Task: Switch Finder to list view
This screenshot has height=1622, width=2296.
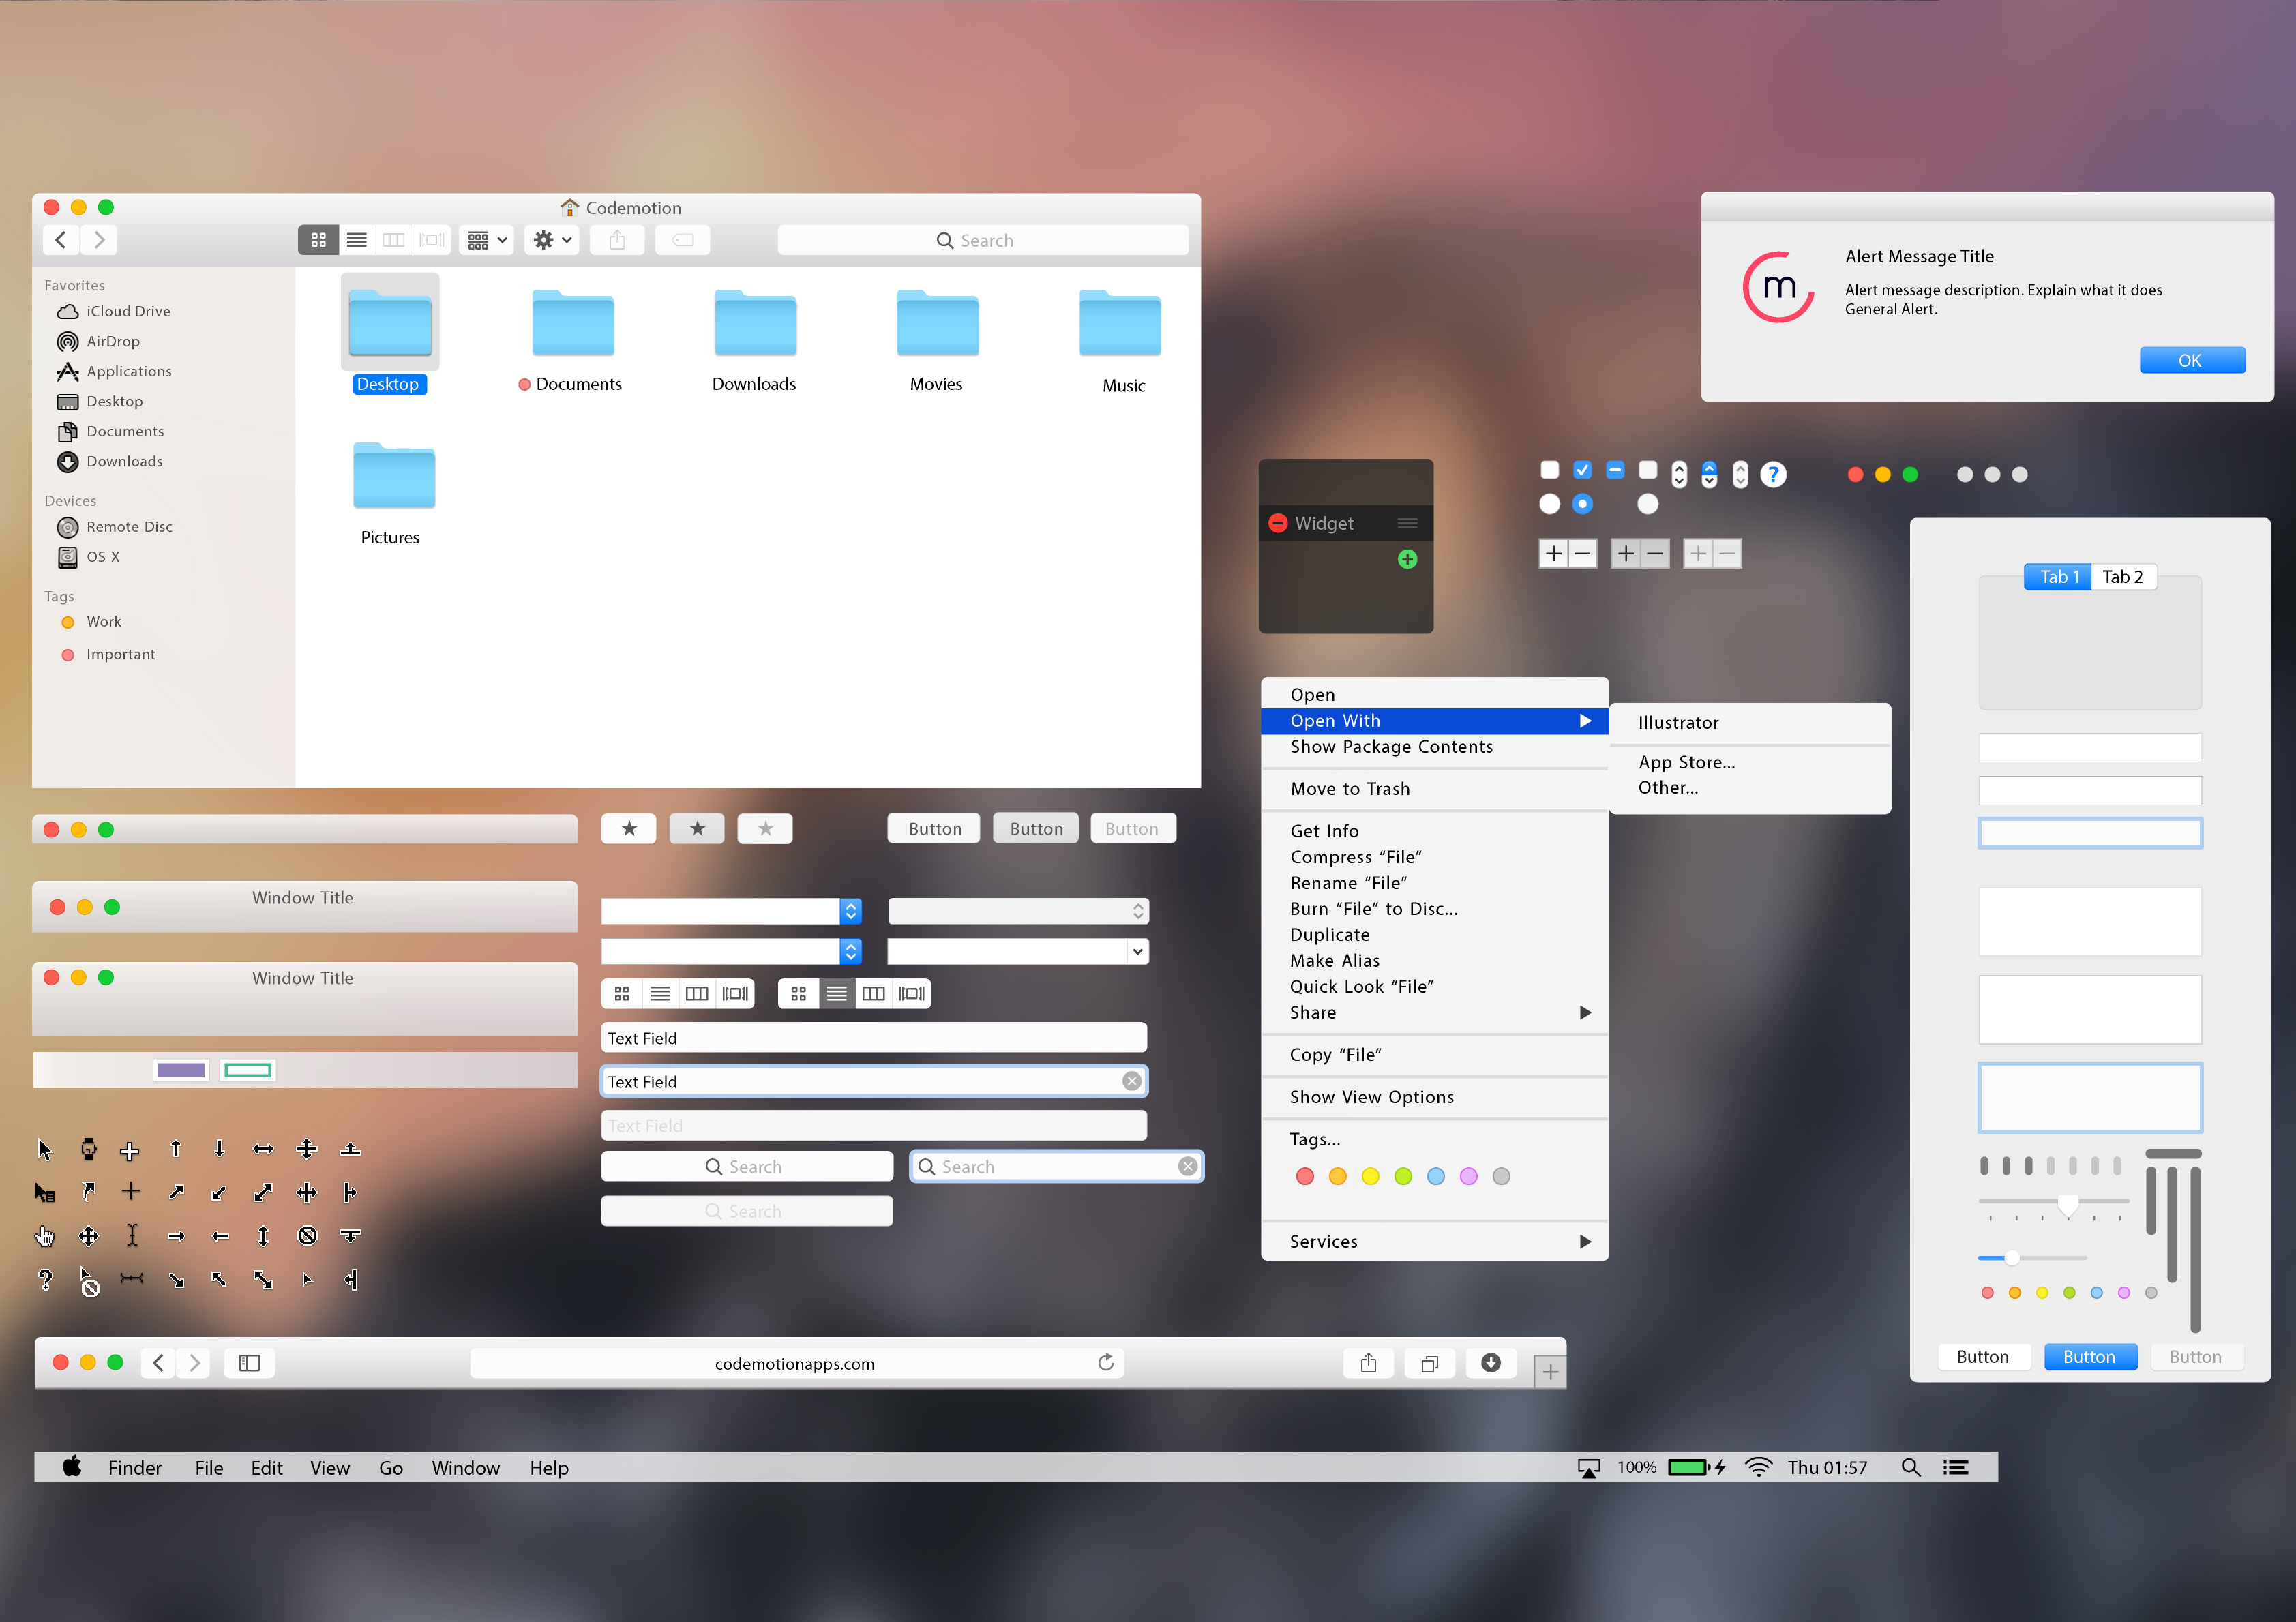Action: 356,240
